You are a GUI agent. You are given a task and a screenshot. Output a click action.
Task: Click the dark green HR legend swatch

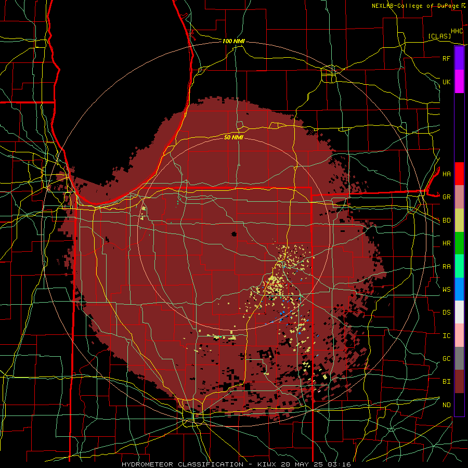pos(459,243)
